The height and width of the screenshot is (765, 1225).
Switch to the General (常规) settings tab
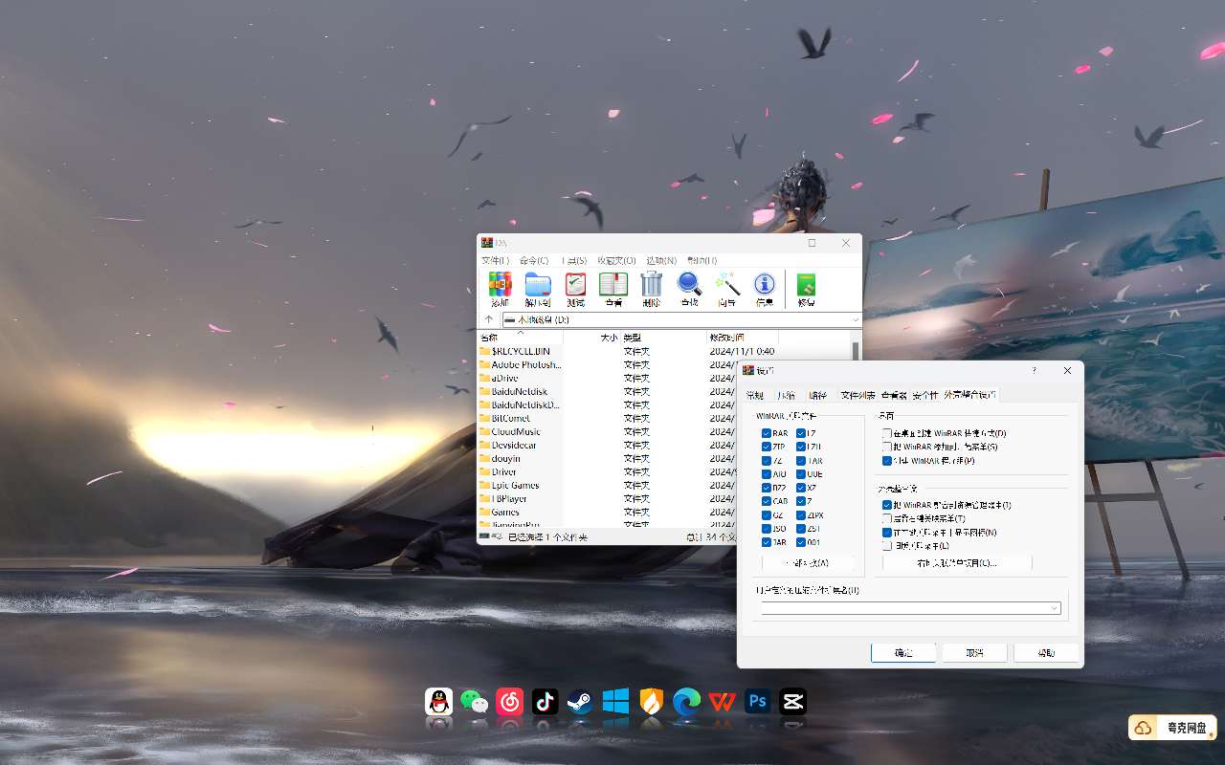tap(755, 395)
